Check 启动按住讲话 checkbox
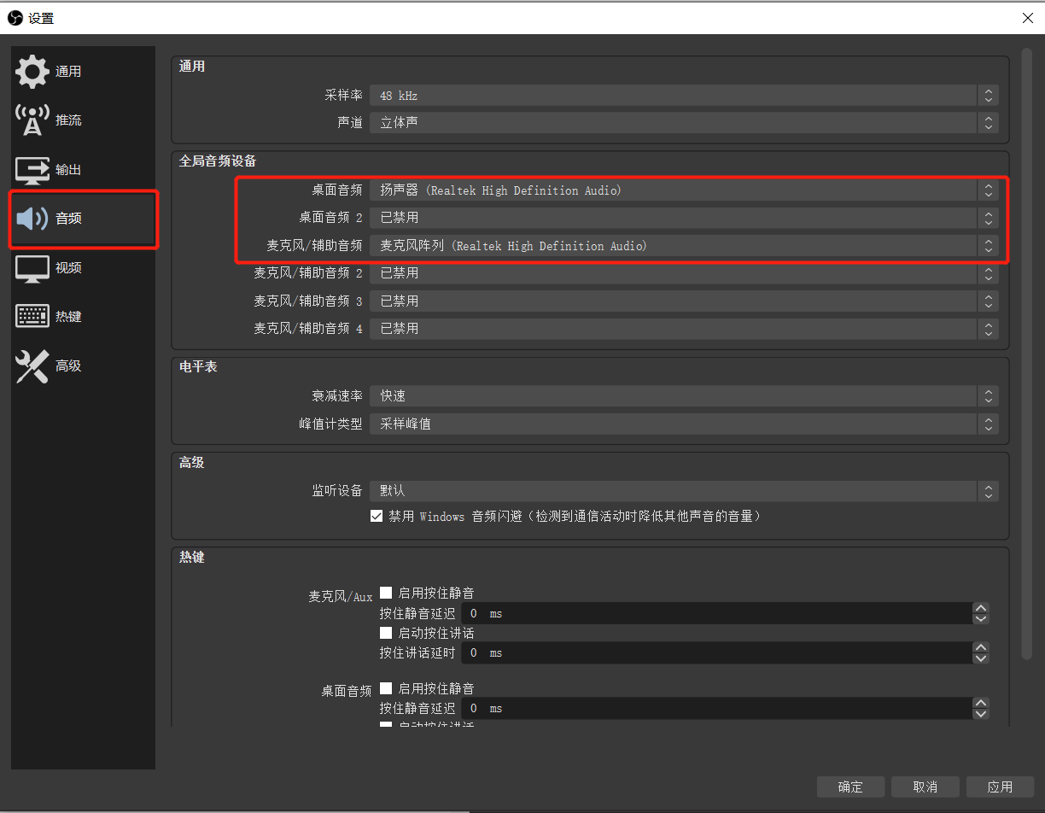This screenshot has width=1045, height=813. coord(386,632)
